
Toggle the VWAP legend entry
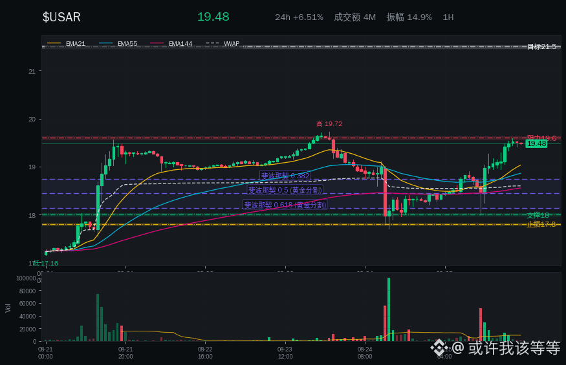(223, 44)
